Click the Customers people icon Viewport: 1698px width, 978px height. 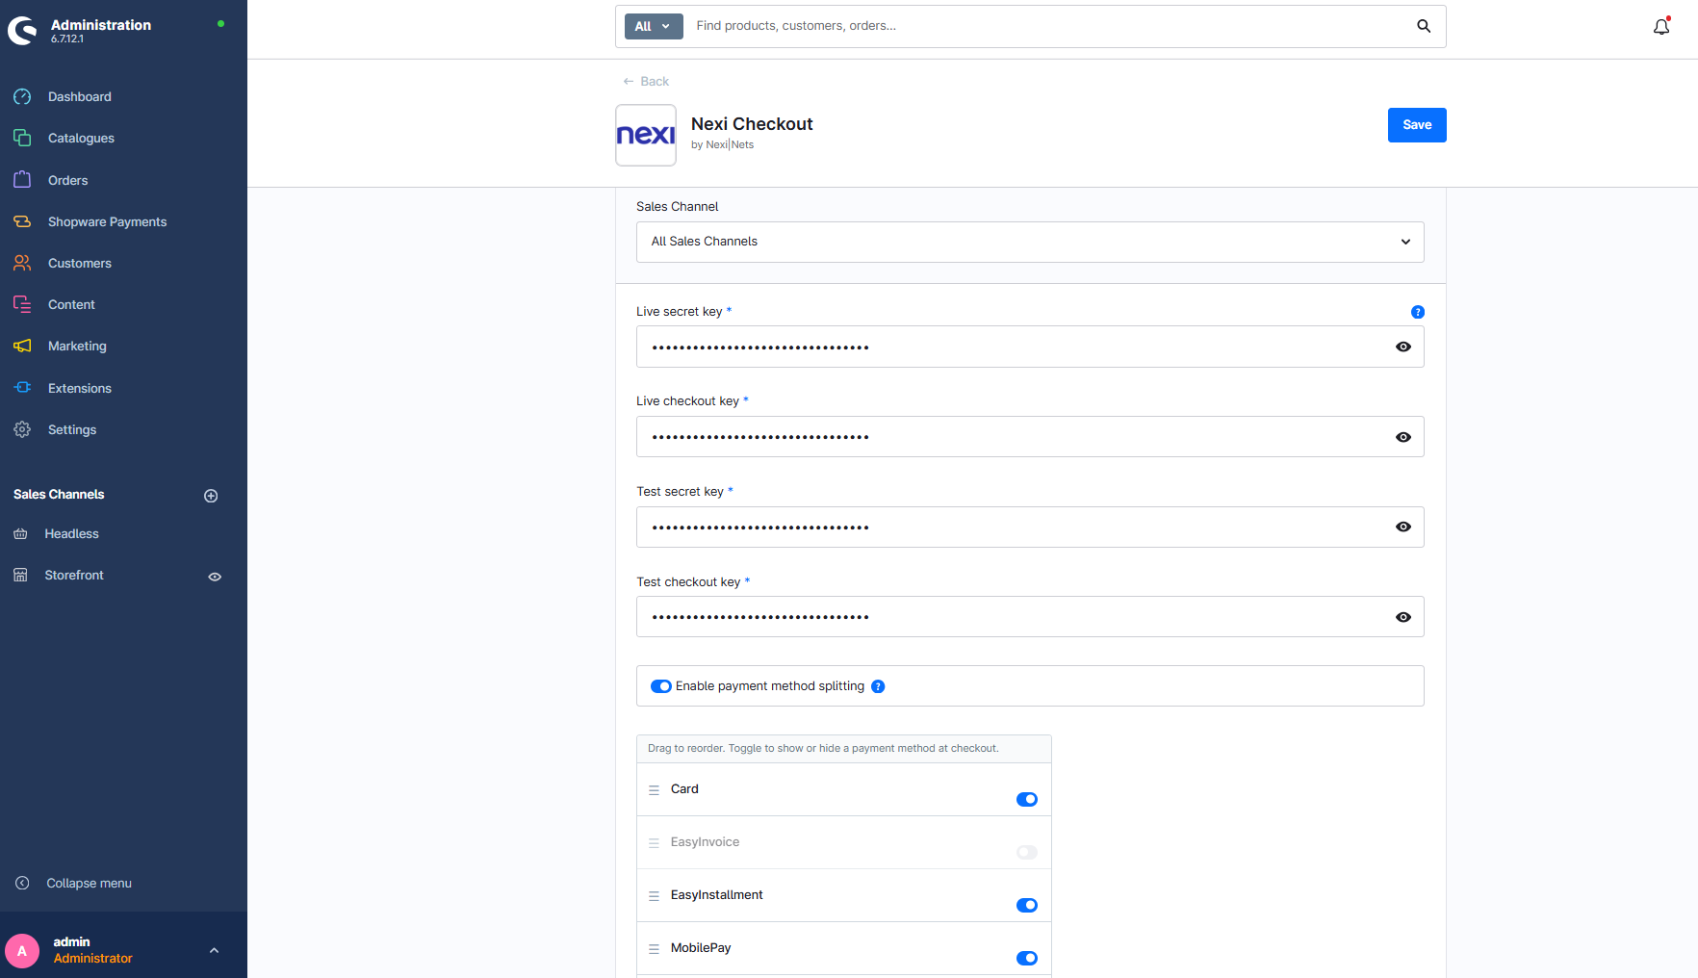click(x=22, y=263)
